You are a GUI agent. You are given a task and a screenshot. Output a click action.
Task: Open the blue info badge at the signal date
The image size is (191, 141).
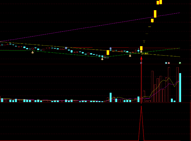pos(141,63)
